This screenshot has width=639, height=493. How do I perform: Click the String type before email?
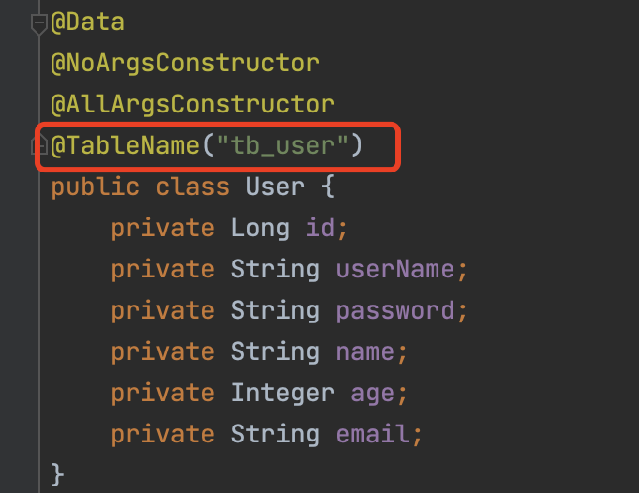[275, 434]
